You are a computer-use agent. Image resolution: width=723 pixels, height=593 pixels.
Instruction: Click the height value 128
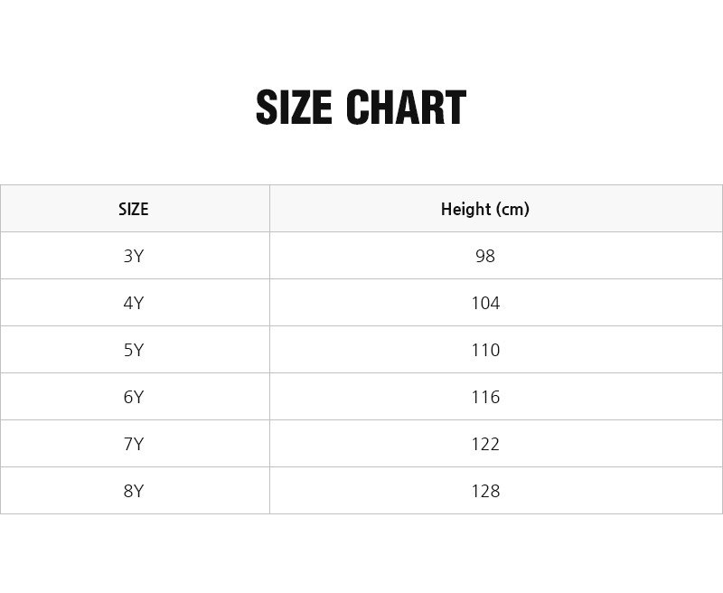coord(485,491)
